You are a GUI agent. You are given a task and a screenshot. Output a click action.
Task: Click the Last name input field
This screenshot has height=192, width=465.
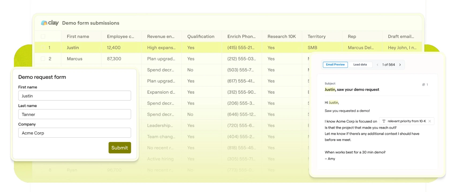tap(75, 114)
